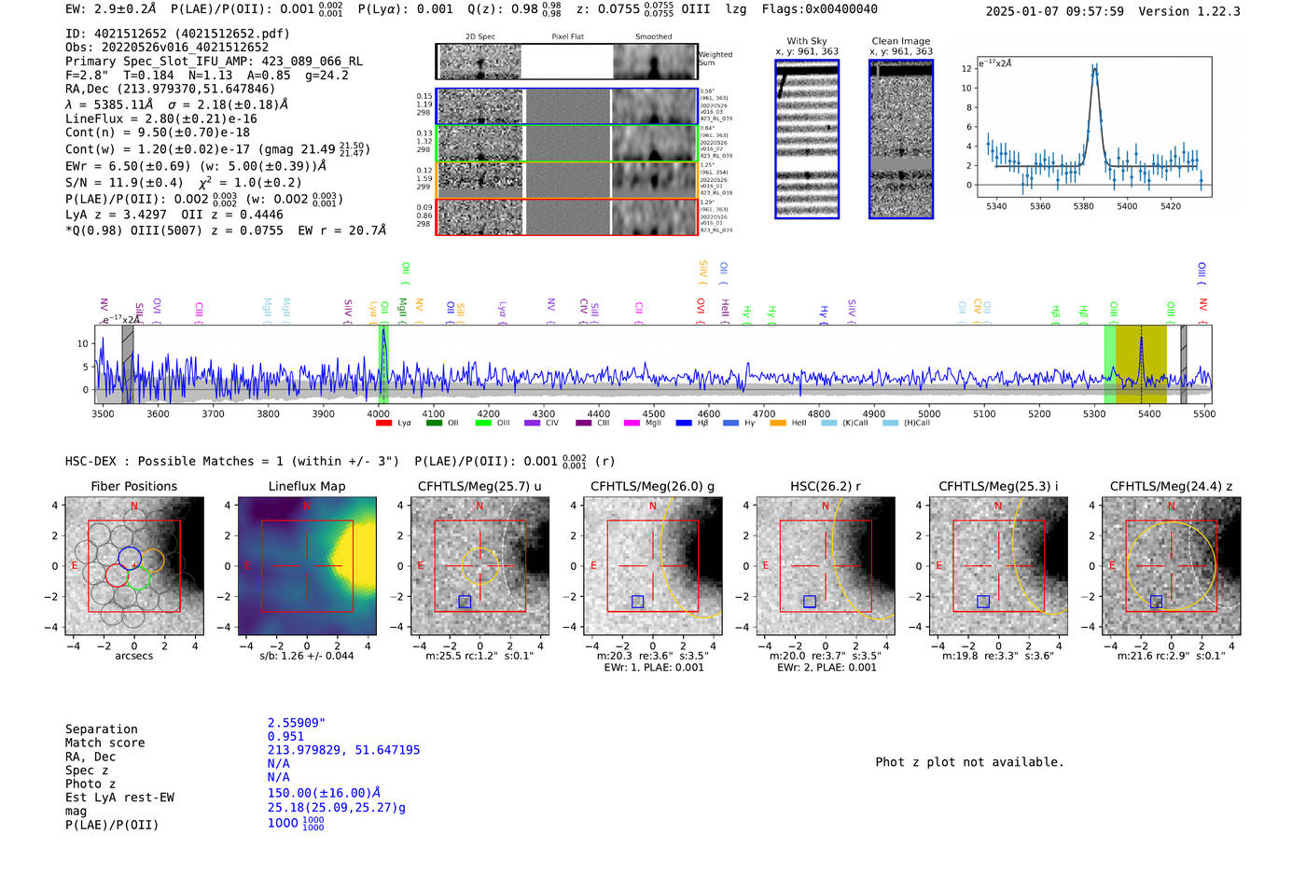Click the Version 1.22.3 label
This screenshot has width=1306, height=889.
pos(1189,11)
